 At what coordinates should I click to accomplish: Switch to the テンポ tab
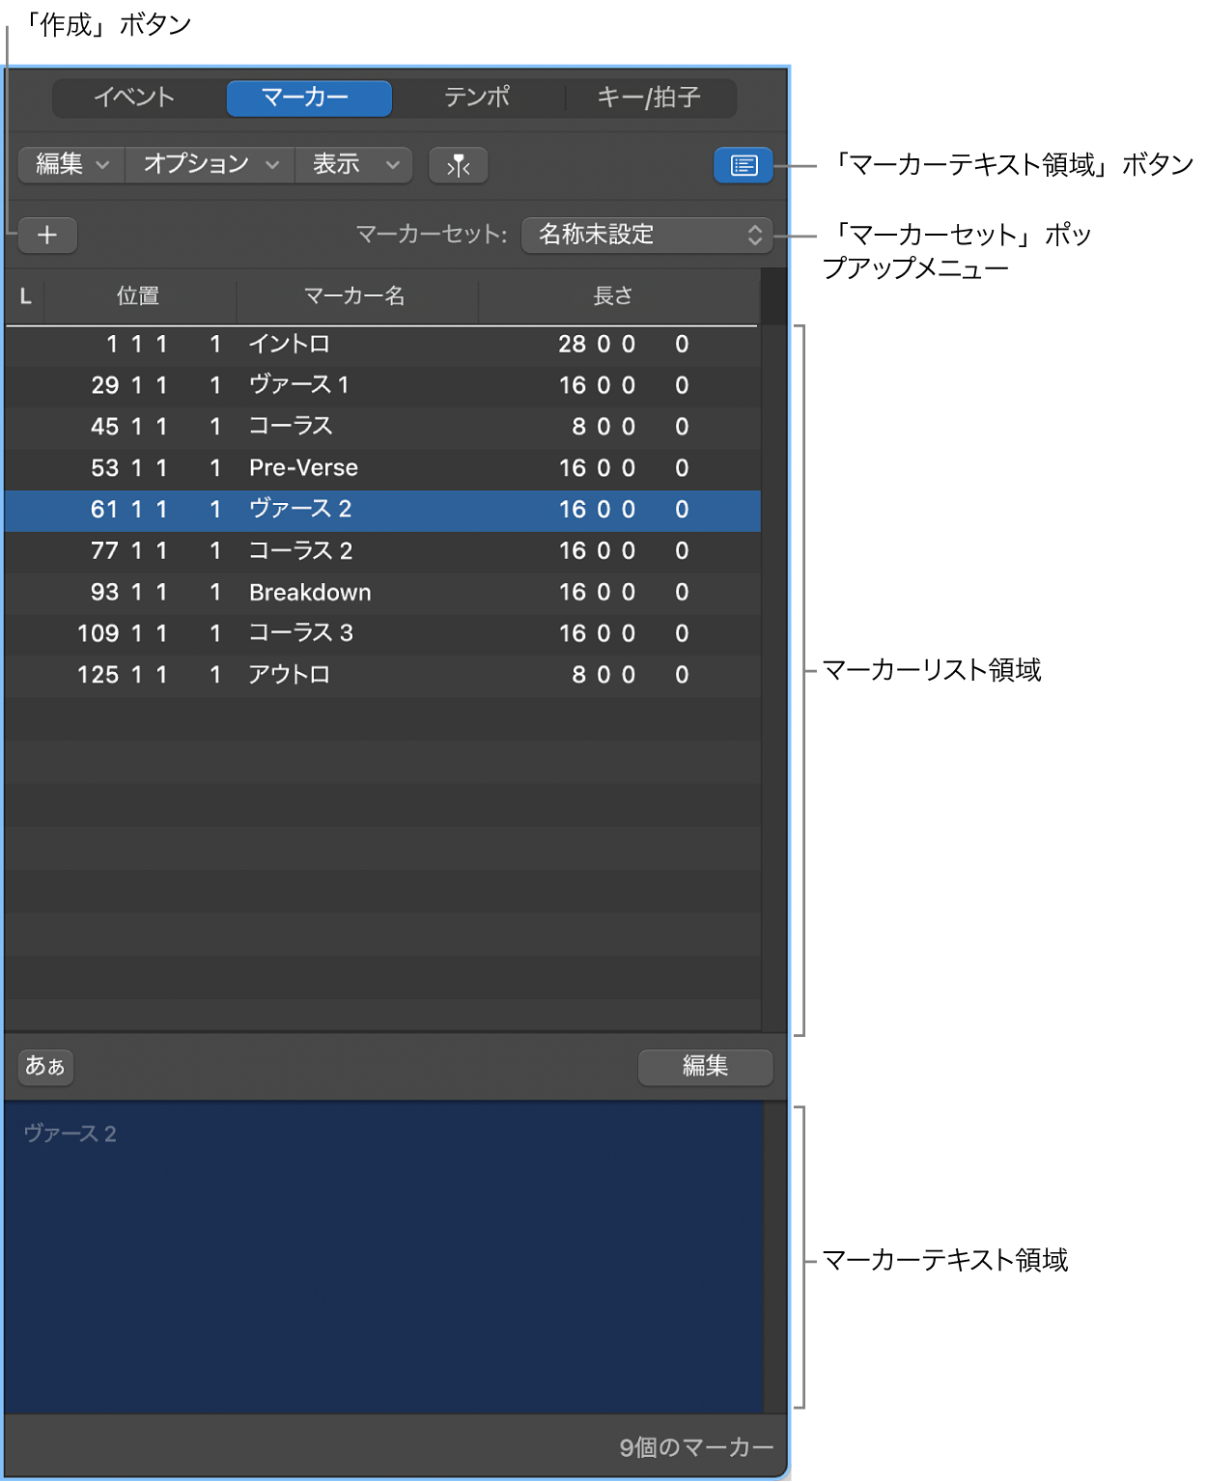coord(478,98)
